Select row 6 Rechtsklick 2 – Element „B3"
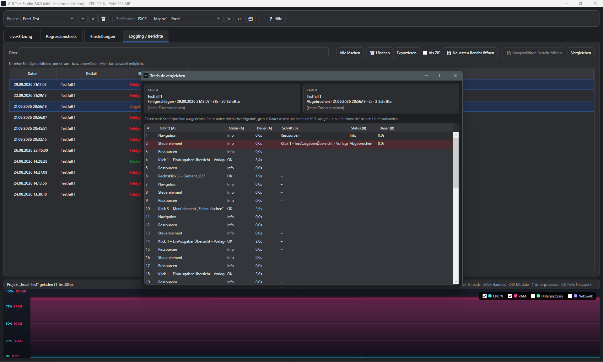Image resolution: width=603 pixels, height=362 pixels. (299, 176)
